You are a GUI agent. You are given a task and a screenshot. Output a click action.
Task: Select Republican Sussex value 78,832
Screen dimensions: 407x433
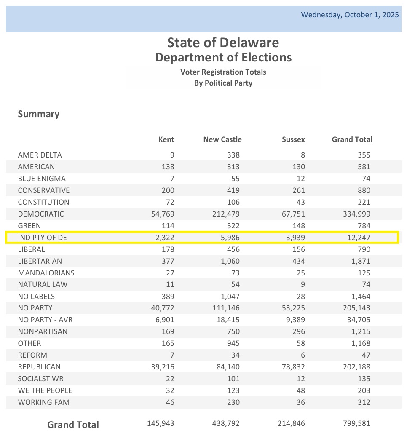click(x=295, y=367)
